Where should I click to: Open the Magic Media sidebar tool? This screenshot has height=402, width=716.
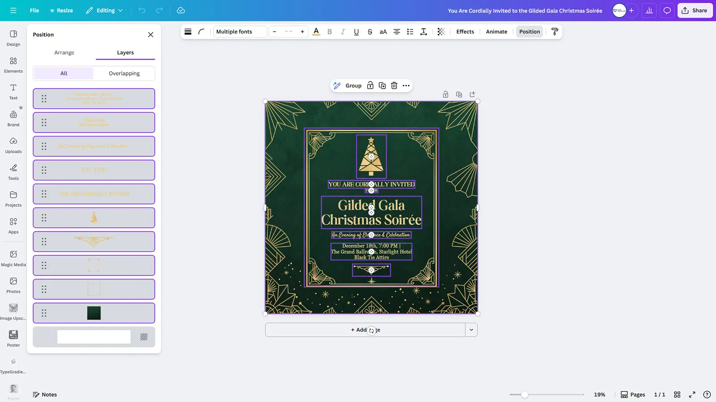13,258
